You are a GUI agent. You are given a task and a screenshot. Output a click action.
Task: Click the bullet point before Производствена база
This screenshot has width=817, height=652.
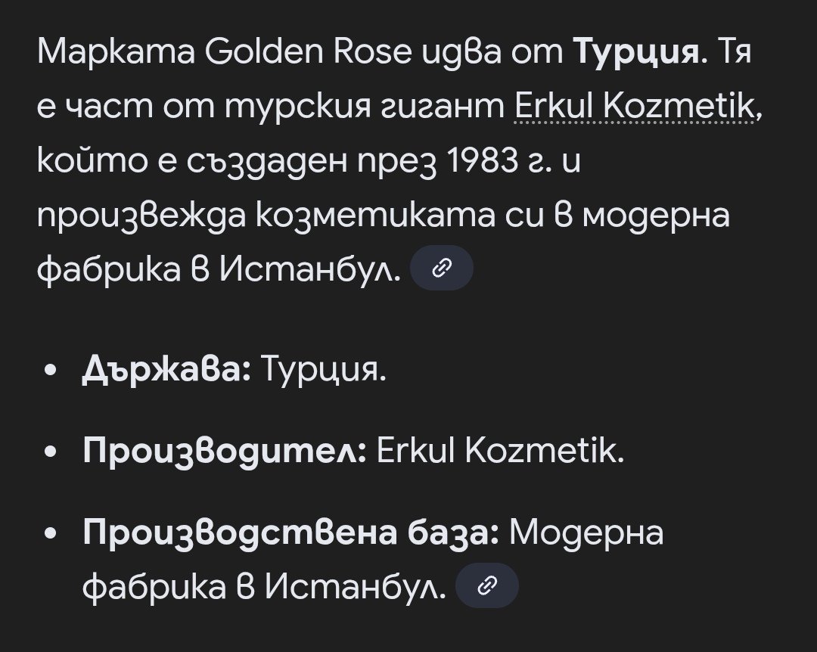coord(50,534)
